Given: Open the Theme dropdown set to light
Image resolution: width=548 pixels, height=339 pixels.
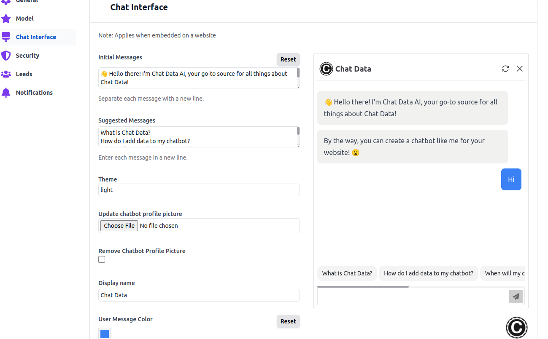Looking at the screenshot, I should [x=199, y=190].
